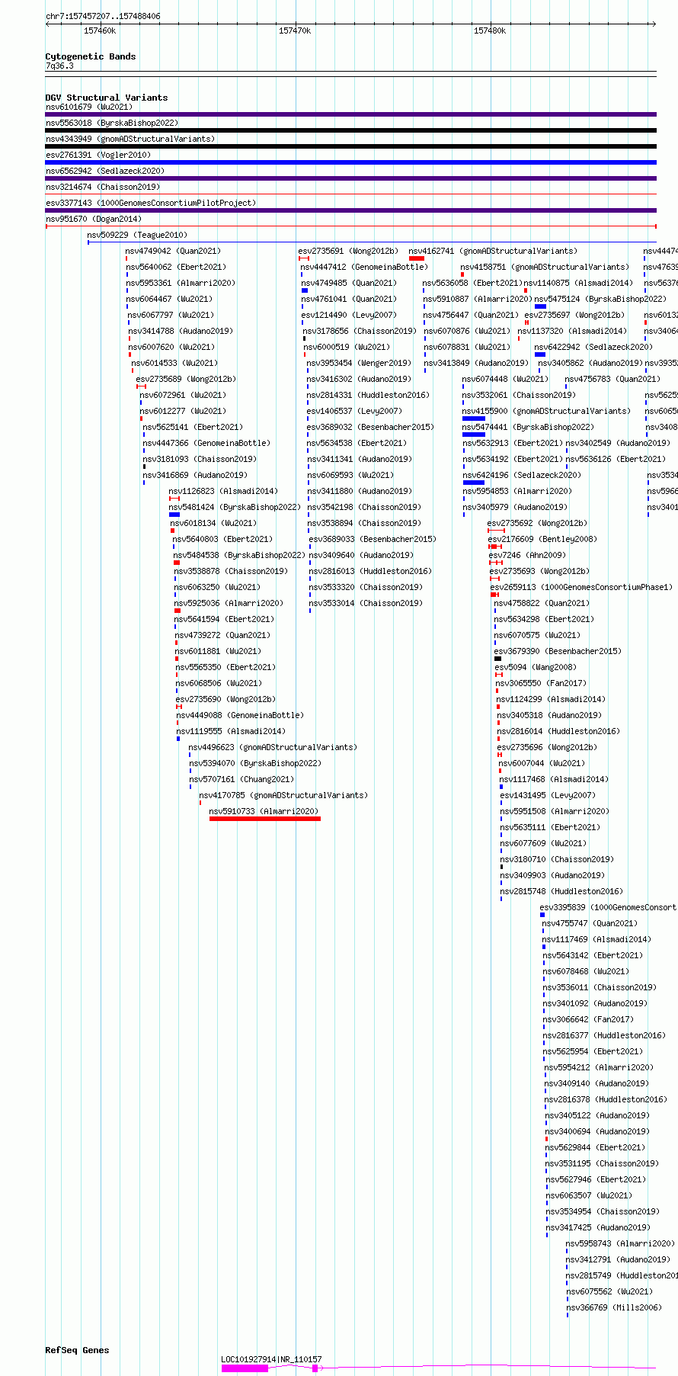Screen dimensions: 678x1376
Task: Select nsv5481424 (ByrskaBishop2022) label
Action: [x=235, y=507]
